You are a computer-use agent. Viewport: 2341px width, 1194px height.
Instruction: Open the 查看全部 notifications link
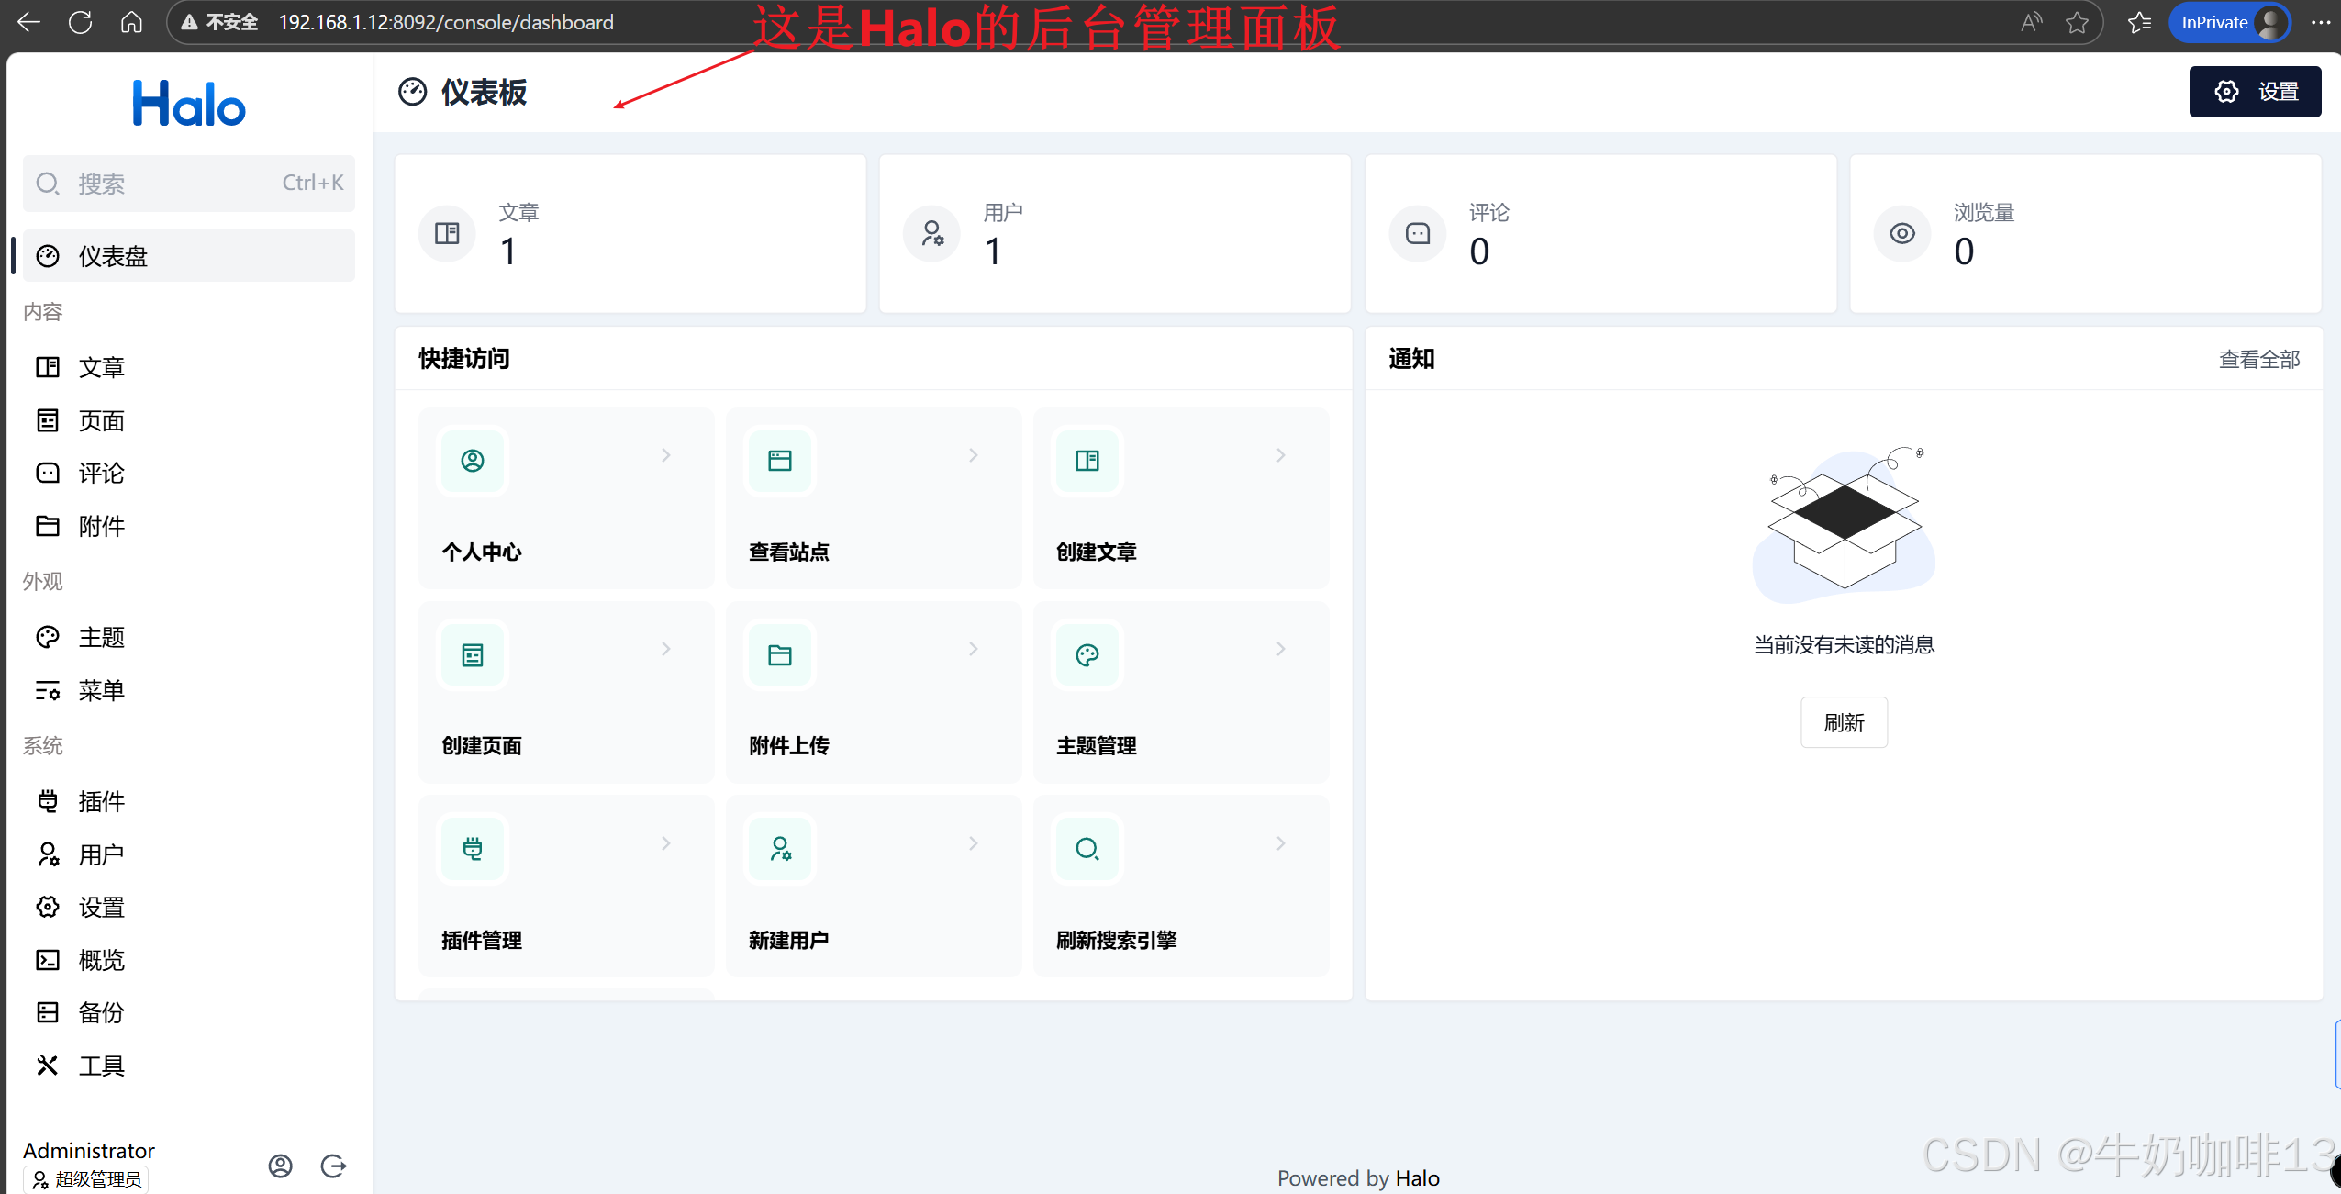coord(2258,360)
